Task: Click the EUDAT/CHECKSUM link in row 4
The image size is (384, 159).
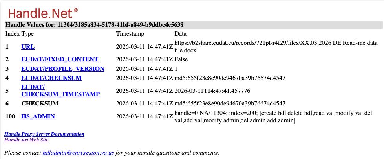Action: tap(51, 78)
